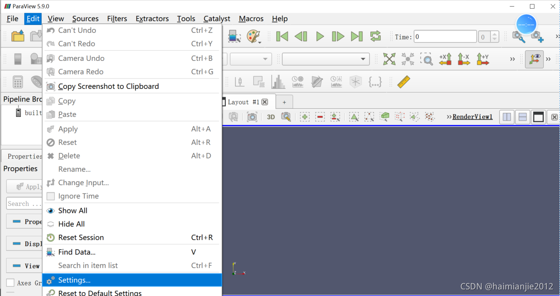Screen dimensions: 560x296
Task: Set view direction to -X
Action: click(x=464, y=59)
